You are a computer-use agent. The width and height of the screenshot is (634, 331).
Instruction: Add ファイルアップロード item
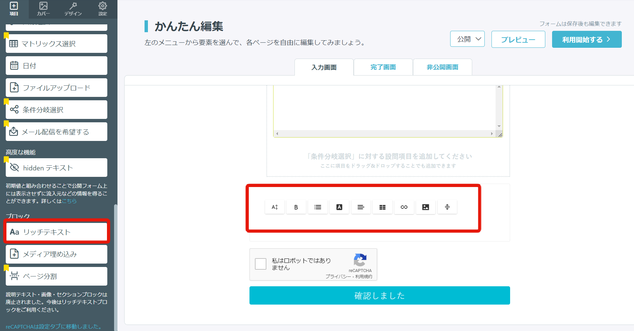coord(57,88)
